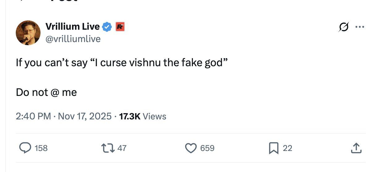
Task: Like the post with the heart icon
Action: tap(191, 148)
